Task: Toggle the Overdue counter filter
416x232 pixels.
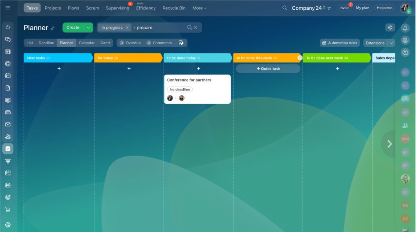Action: pyautogui.click(x=130, y=43)
